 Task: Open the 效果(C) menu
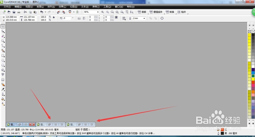pos(62,7)
